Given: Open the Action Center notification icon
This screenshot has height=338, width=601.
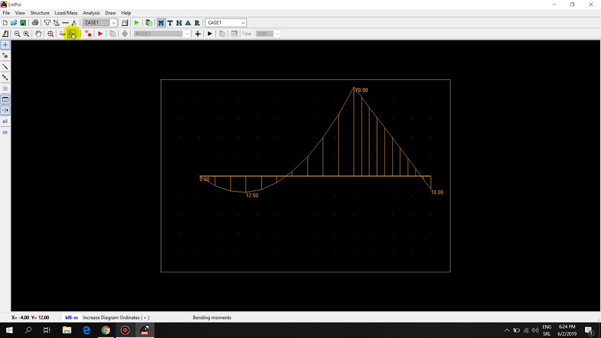Looking at the screenshot, I should coord(589,330).
